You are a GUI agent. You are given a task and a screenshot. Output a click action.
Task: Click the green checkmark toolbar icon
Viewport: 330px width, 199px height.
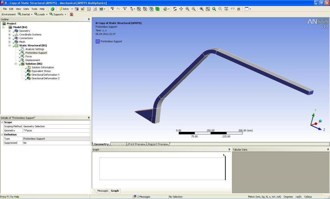click(x=52, y=9)
